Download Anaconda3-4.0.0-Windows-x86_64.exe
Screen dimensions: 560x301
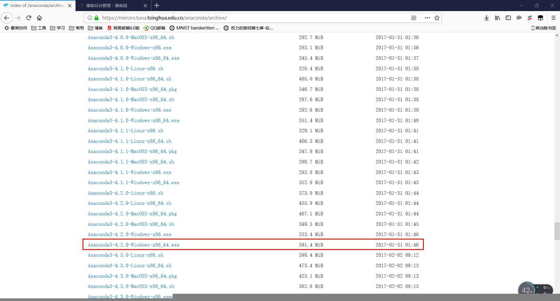point(134,58)
